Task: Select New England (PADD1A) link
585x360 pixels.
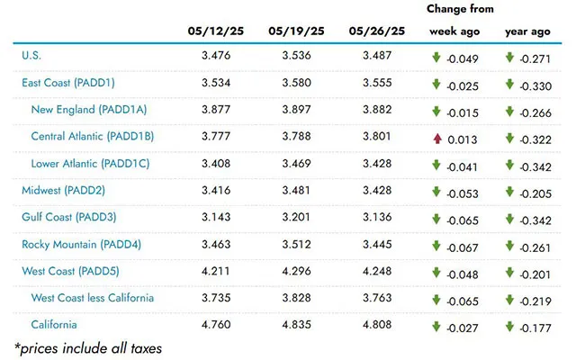Action: (x=89, y=109)
